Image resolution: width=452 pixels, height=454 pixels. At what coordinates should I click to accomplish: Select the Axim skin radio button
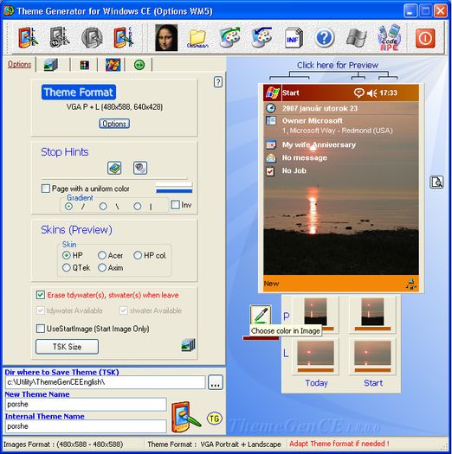tap(102, 267)
